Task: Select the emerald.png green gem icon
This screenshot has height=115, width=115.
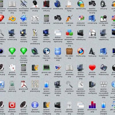Action: (x=12, y=51)
